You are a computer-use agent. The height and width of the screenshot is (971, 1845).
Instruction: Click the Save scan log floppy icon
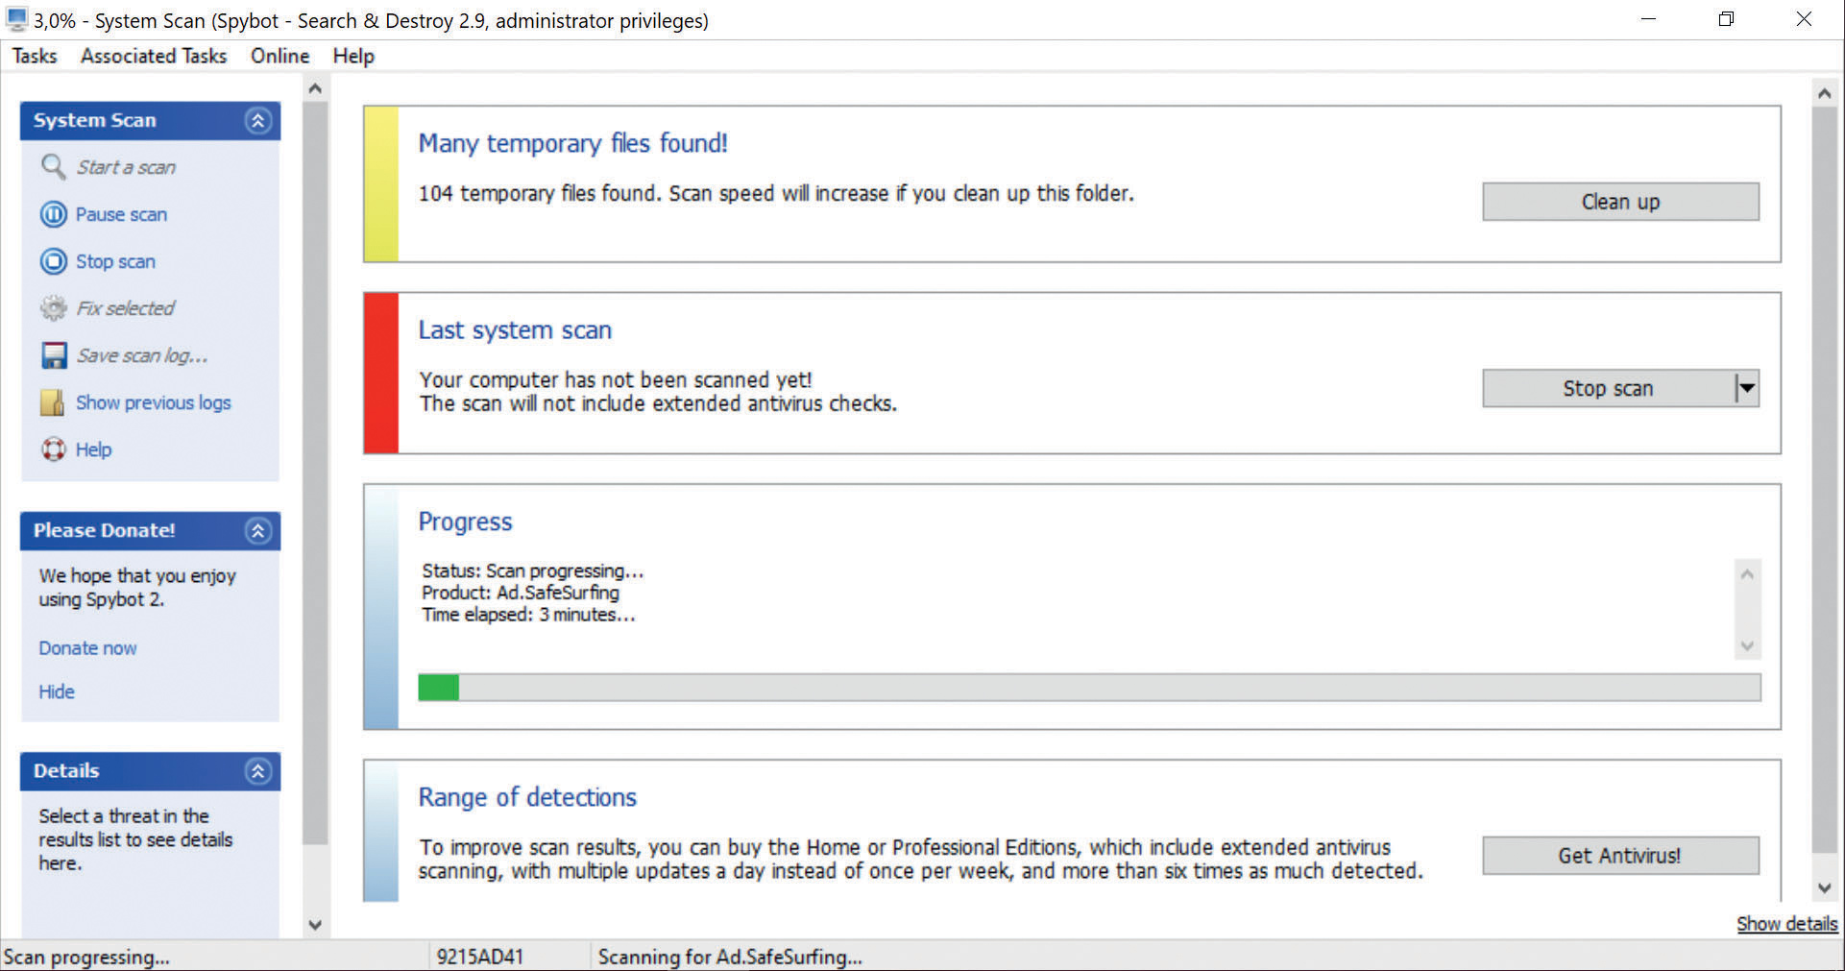54,355
